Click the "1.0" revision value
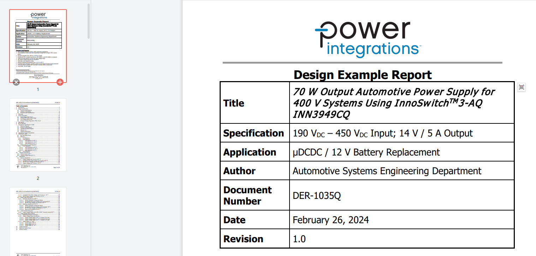This screenshot has width=536, height=256. pos(299,239)
